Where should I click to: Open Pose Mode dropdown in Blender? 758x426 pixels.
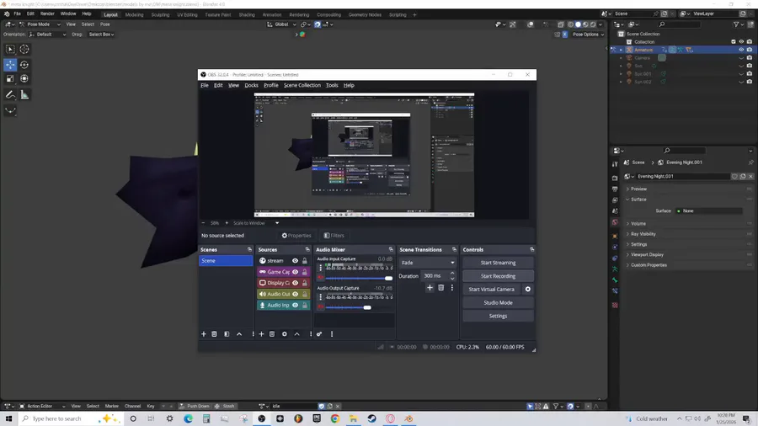point(40,24)
